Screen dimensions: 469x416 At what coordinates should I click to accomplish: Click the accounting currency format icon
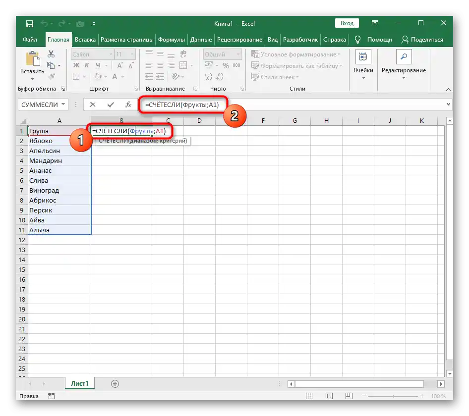click(209, 65)
